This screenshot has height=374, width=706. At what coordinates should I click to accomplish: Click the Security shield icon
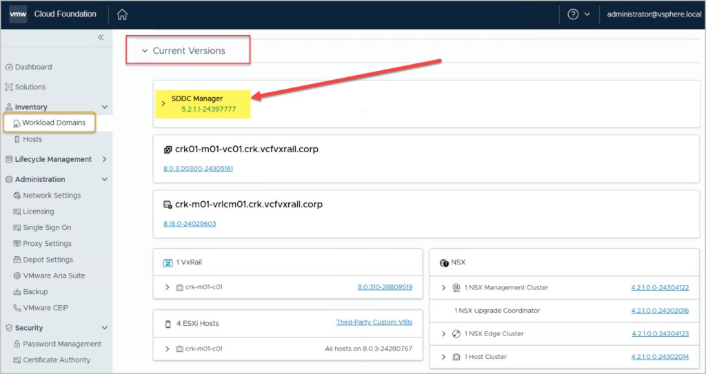pos(9,328)
